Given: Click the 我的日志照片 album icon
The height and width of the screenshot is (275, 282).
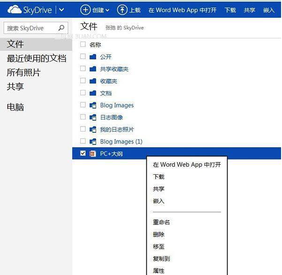Looking at the screenshot, I should tap(93, 129).
